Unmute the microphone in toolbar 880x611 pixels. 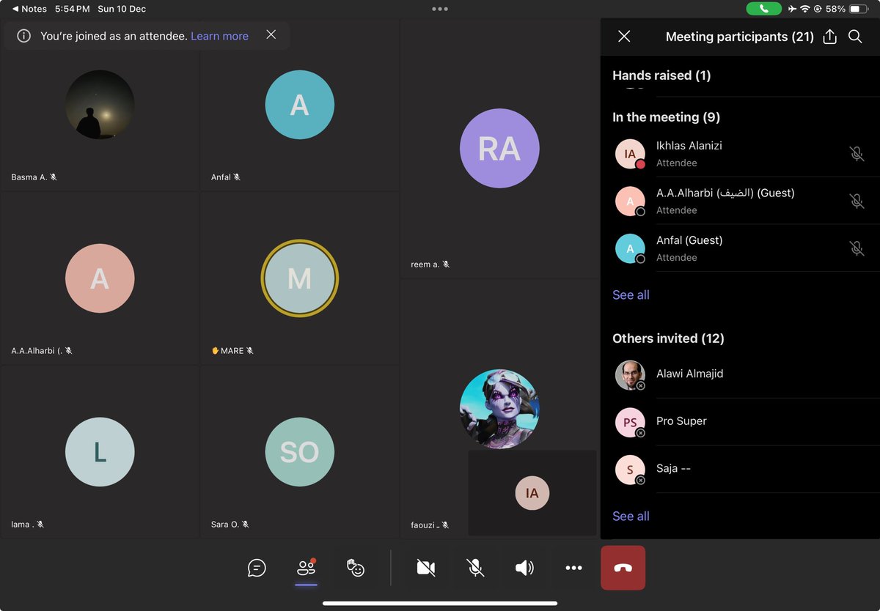(x=475, y=568)
